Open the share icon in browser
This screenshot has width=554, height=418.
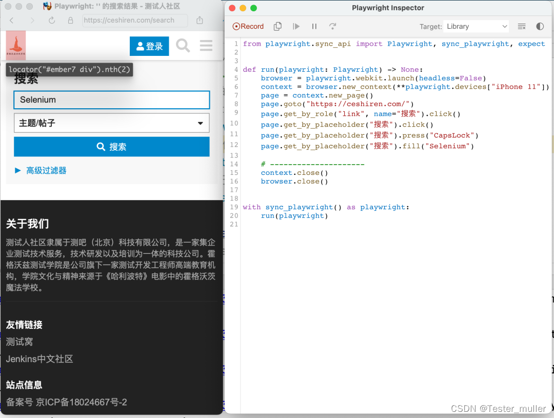click(x=200, y=20)
